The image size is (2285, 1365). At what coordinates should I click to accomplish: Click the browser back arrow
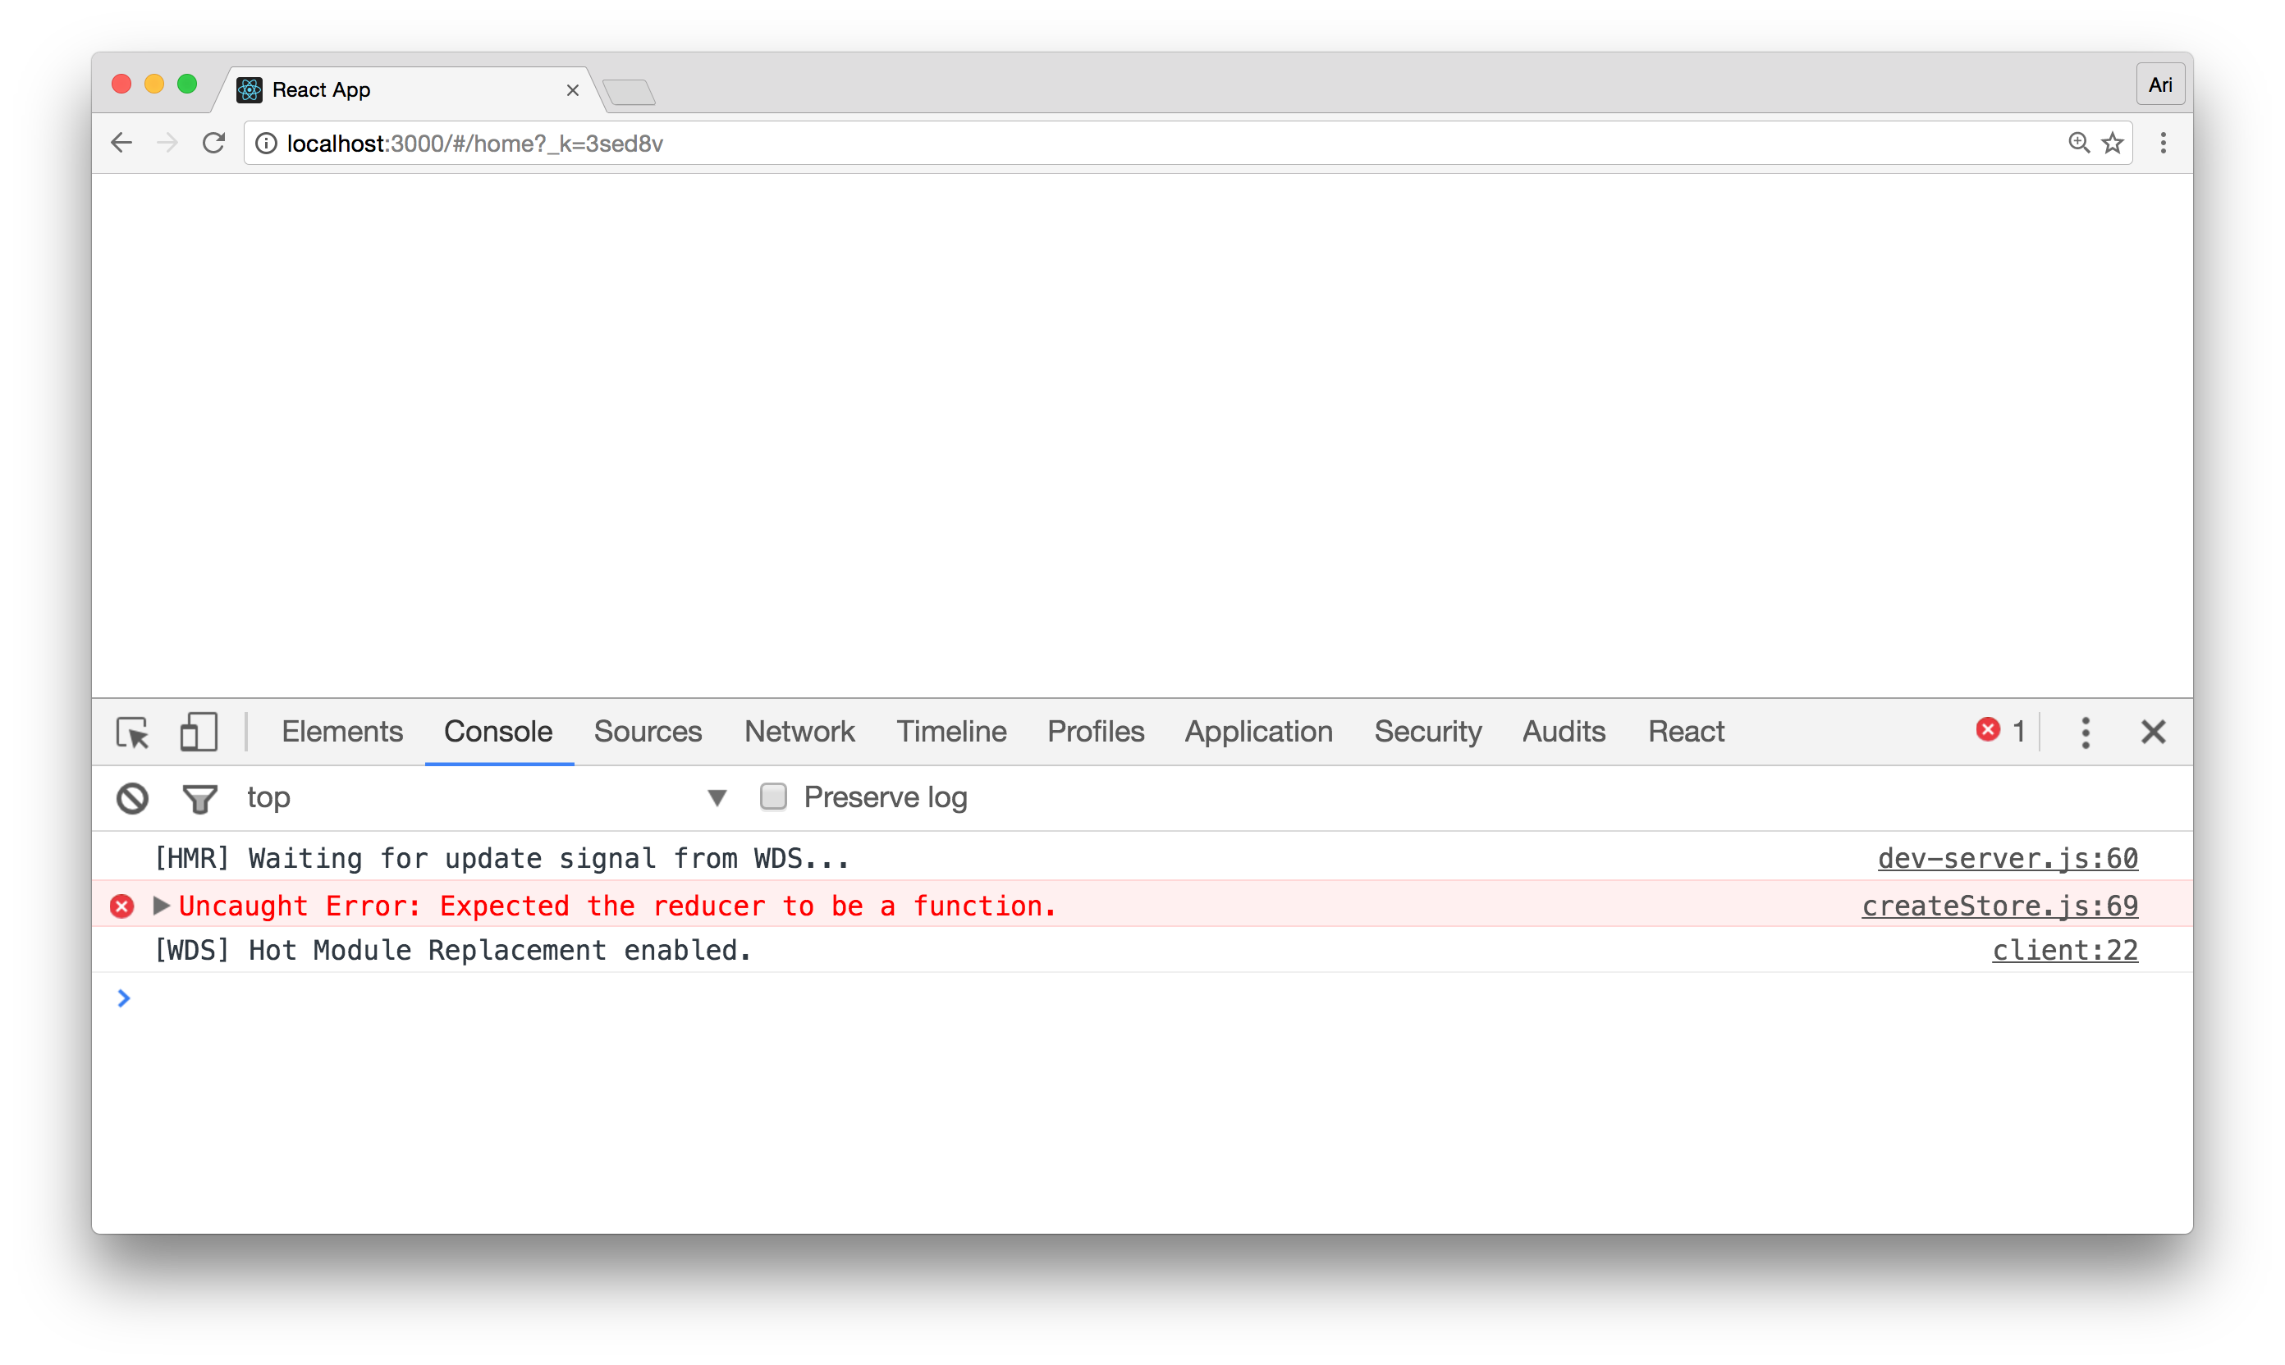[x=121, y=143]
